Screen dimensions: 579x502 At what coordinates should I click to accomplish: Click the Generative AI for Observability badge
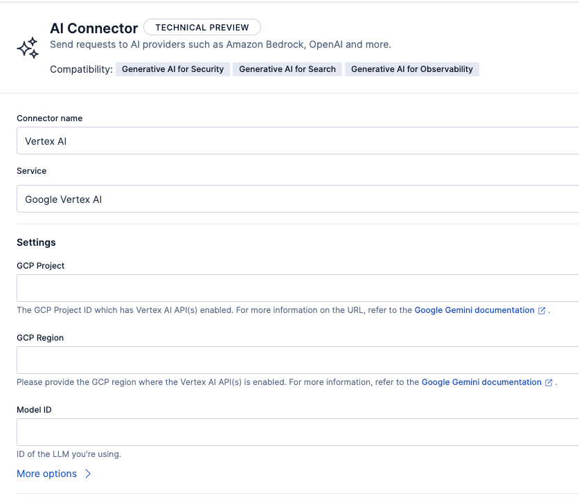tap(411, 69)
